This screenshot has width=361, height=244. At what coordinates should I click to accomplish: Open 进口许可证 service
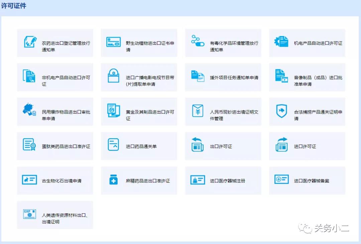(x=307, y=146)
